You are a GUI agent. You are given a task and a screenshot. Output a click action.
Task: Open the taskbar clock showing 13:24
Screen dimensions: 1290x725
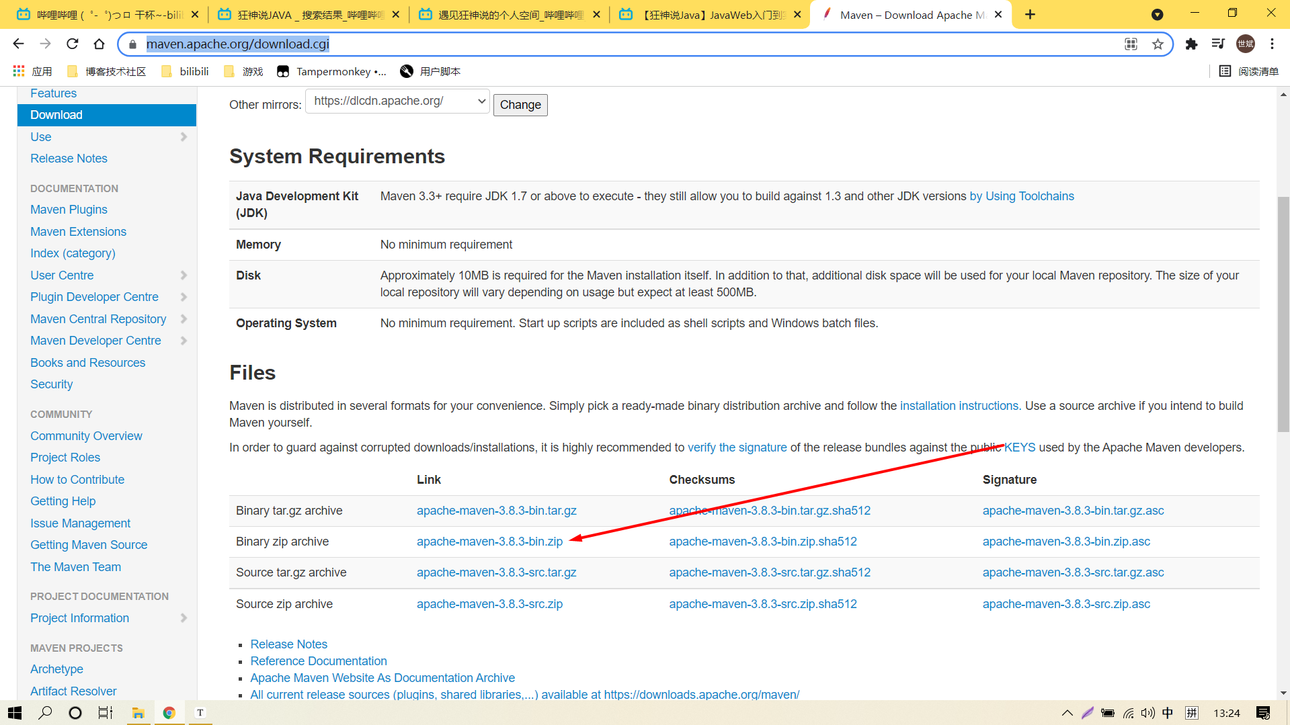1226,713
